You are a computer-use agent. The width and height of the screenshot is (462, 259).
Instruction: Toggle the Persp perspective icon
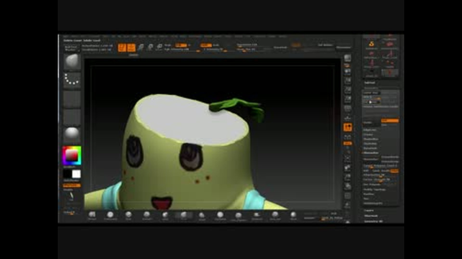[x=347, y=109]
